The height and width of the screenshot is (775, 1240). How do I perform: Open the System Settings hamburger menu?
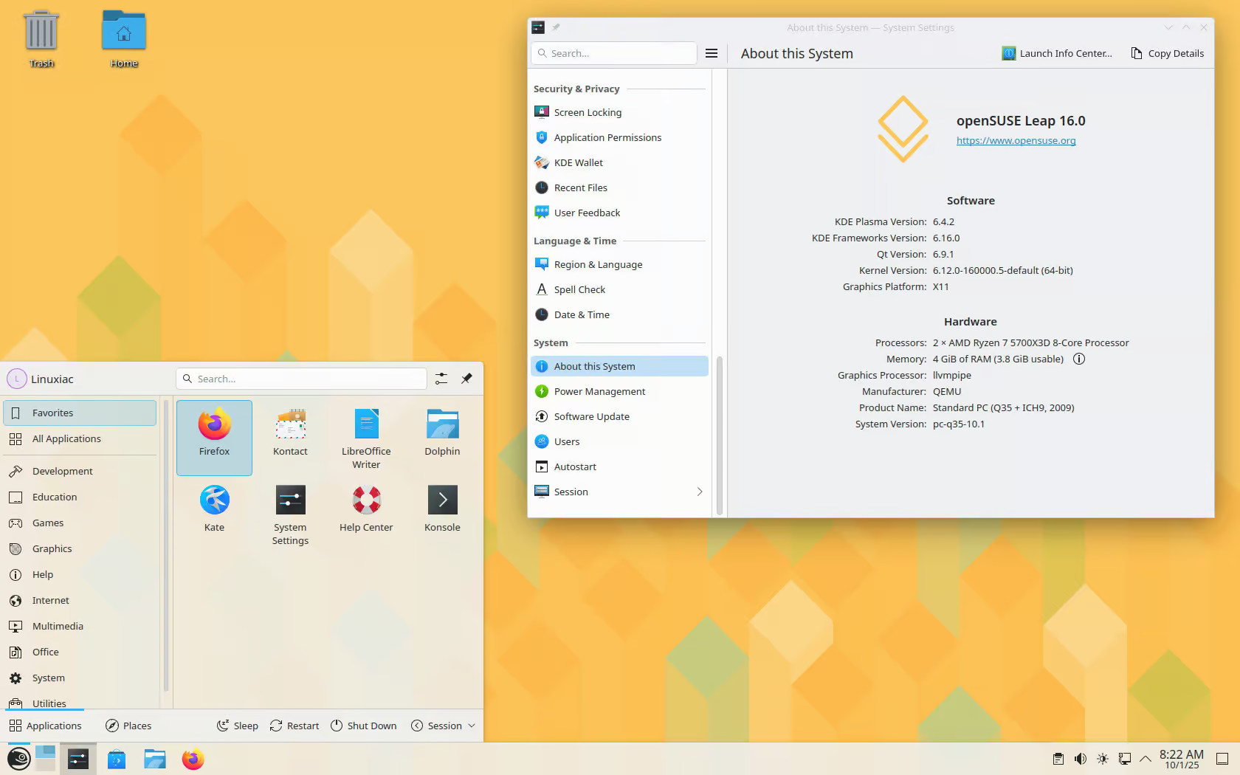coord(712,53)
